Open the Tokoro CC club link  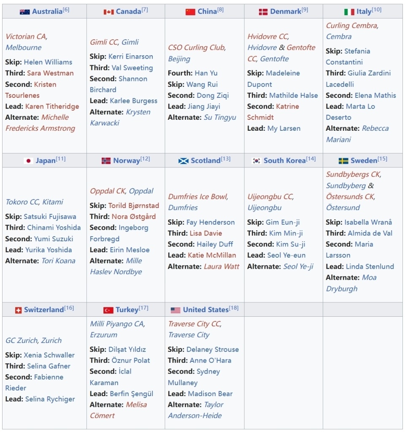pos(22,202)
